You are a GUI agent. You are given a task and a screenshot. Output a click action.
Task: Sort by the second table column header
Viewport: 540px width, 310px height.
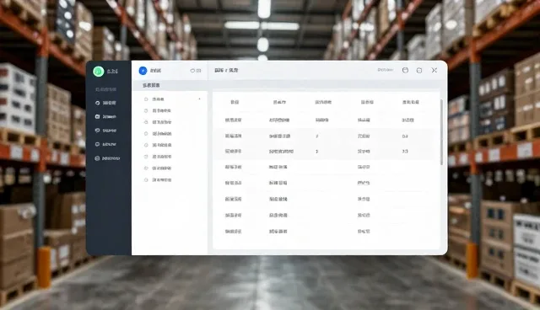pos(279,102)
